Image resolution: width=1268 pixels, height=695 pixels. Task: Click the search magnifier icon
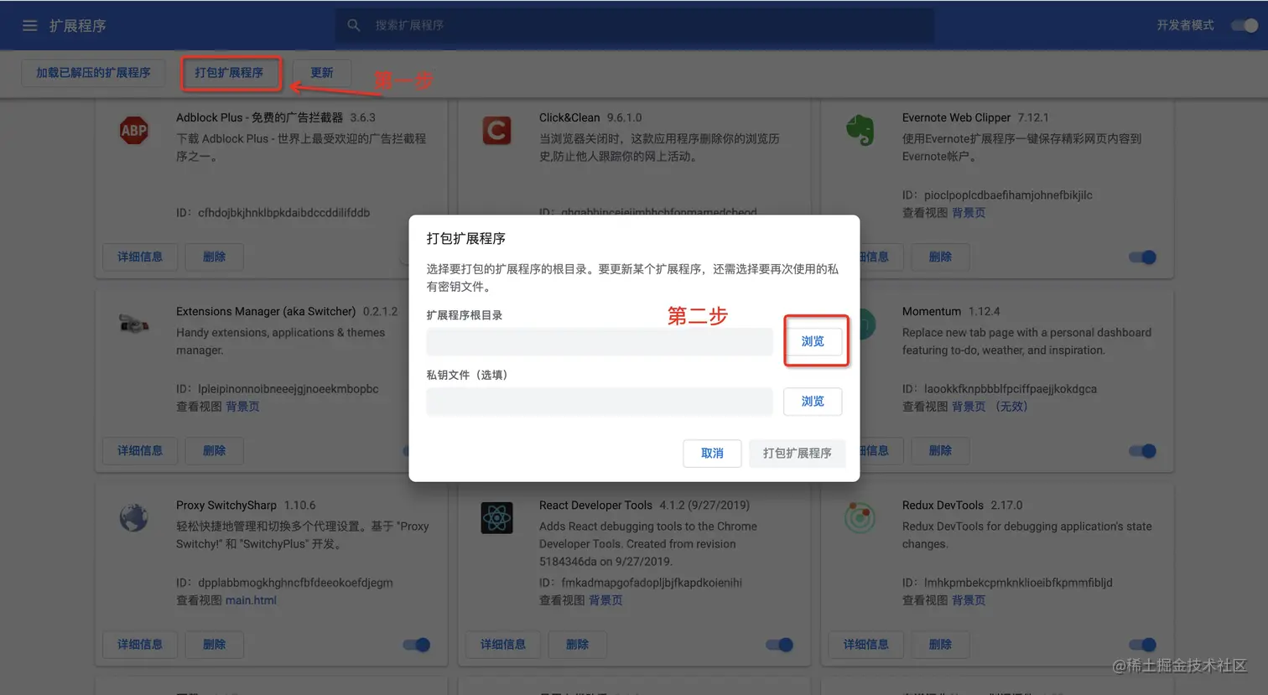click(x=354, y=25)
